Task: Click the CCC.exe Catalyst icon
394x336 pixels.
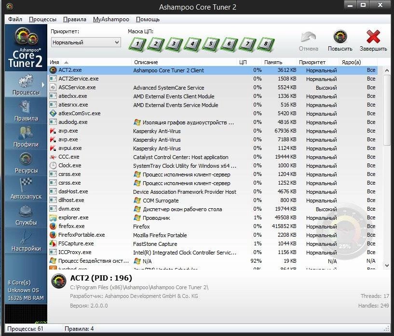Action: coord(53,157)
